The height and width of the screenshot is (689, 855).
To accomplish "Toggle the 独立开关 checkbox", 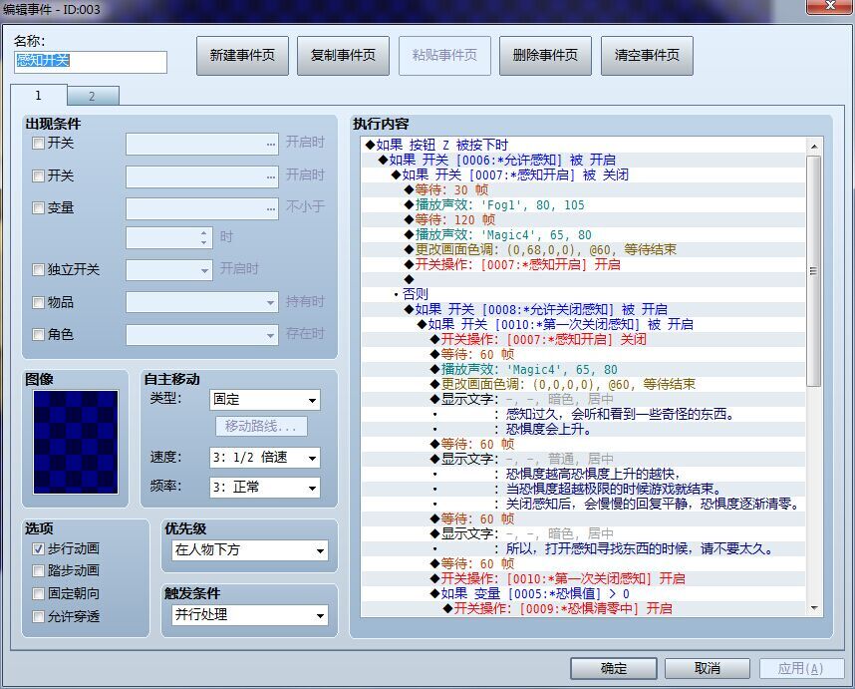I will coord(38,269).
